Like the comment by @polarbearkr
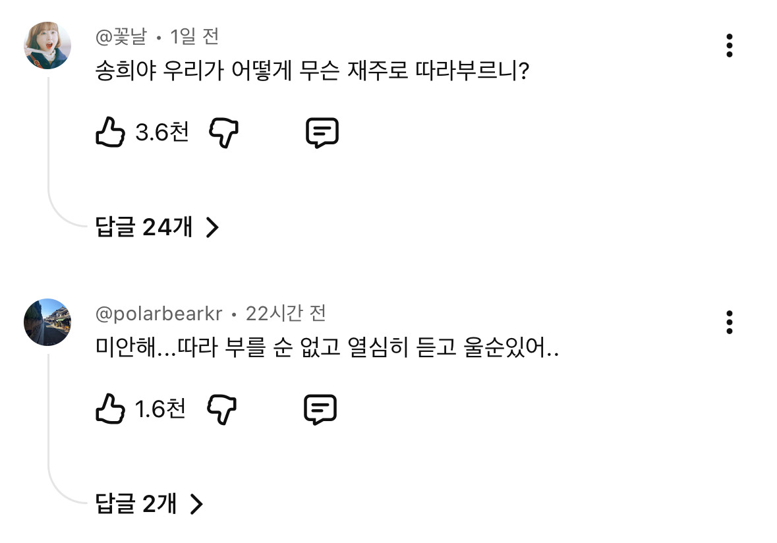777x543 pixels. [x=110, y=409]
